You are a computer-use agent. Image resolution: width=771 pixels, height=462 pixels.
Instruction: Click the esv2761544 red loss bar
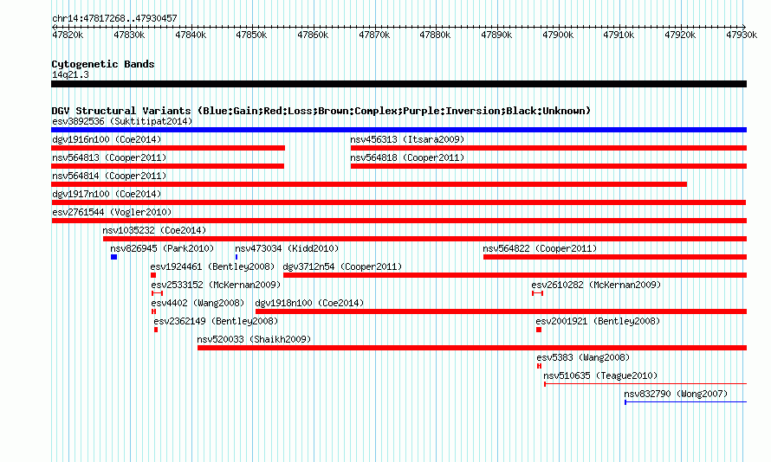pos(398,221)
